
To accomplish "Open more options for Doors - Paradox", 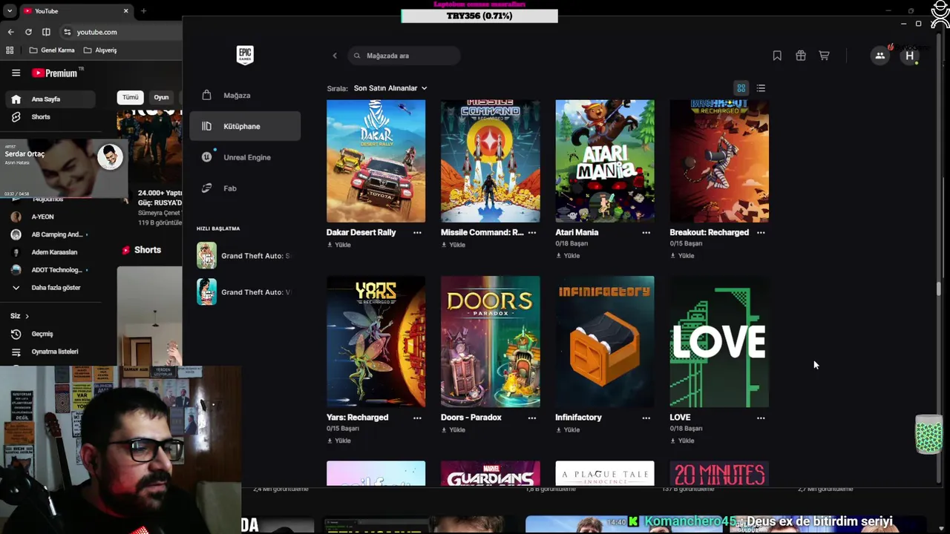I will point(531,418).
